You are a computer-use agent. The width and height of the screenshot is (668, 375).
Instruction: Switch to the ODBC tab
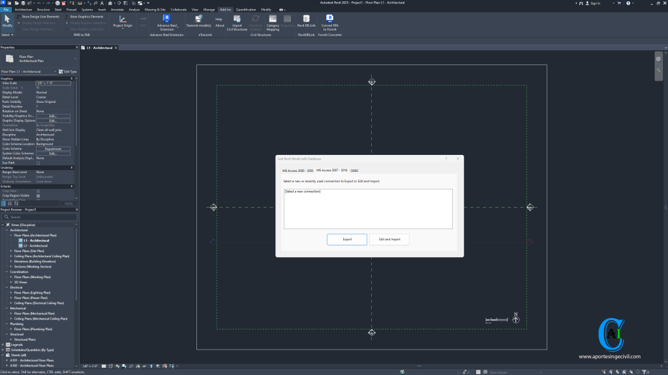[356, 170]
